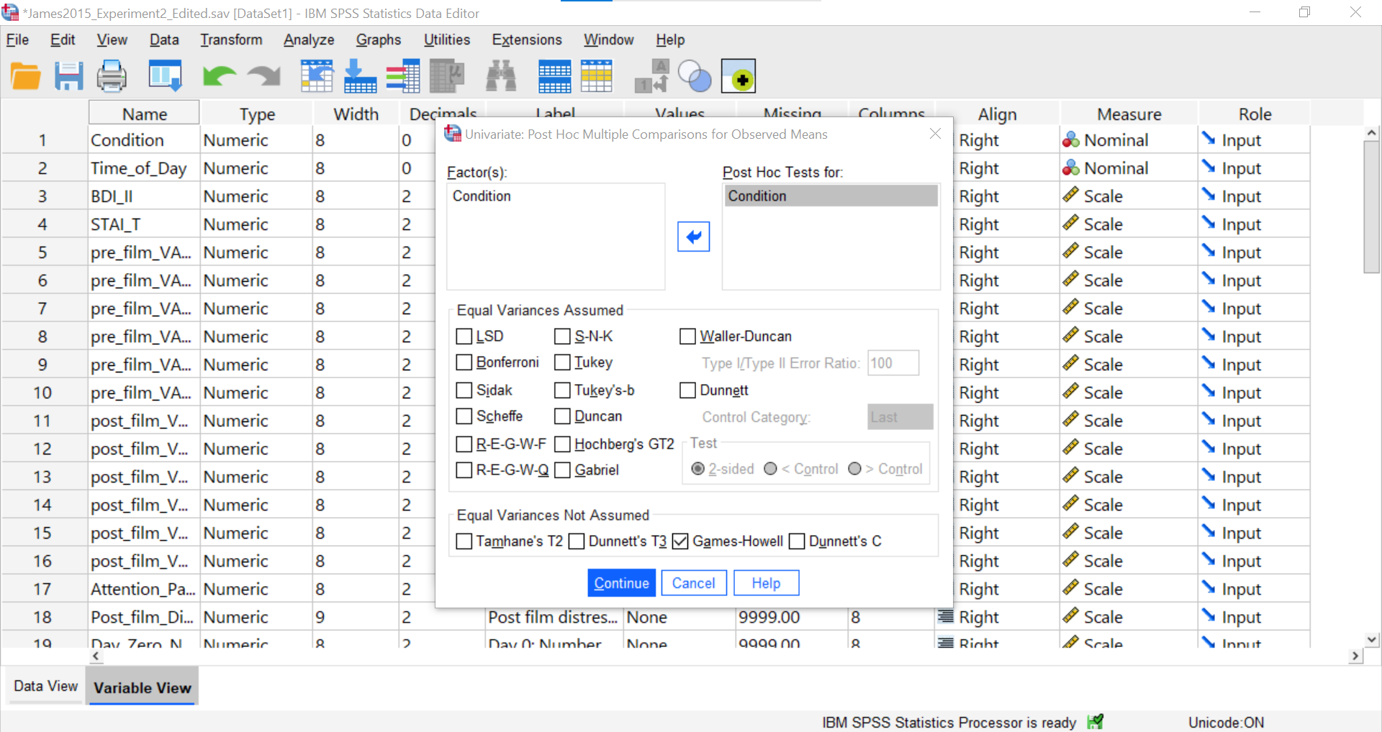Enable the Sidak checkbox
This screenshot has height=732, width=1382.
coord(464,390)
